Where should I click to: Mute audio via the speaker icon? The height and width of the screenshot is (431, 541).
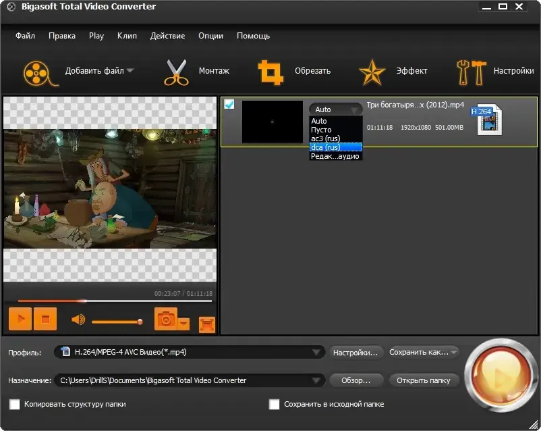(78, 320)
